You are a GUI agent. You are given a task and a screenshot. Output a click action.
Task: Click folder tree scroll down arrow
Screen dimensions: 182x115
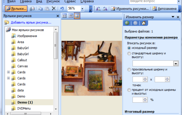(56, 109)
